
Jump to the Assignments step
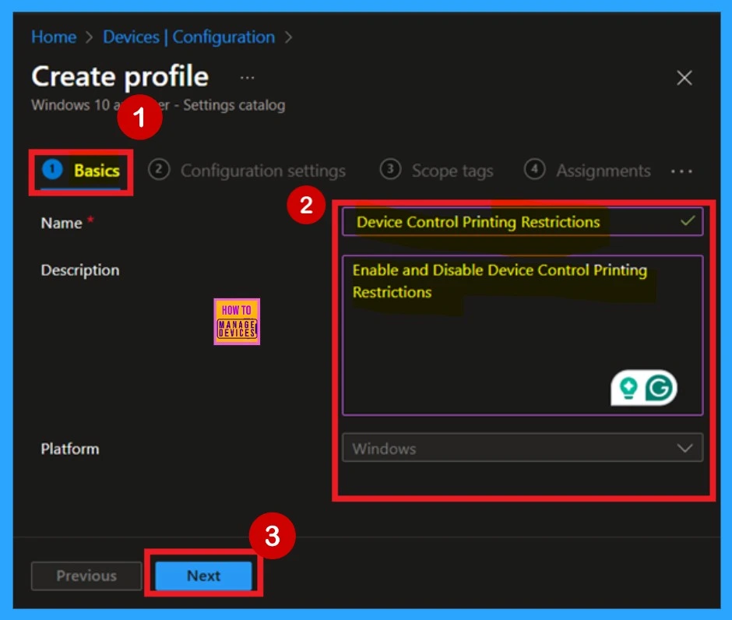click(x=587, y=171)
